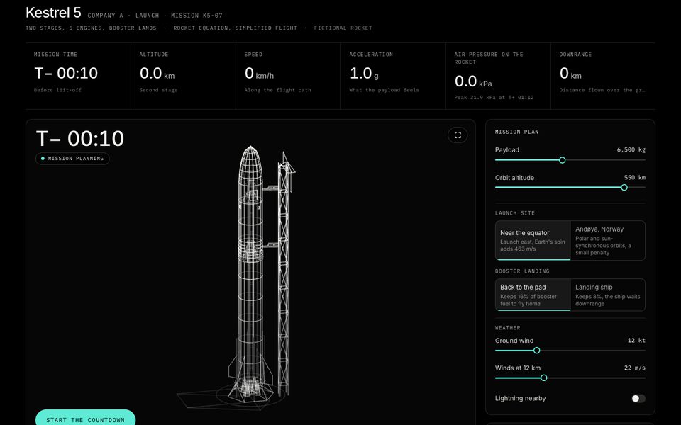Click the launch tower wireframe

pyautogui.click(x=284, y=273)
